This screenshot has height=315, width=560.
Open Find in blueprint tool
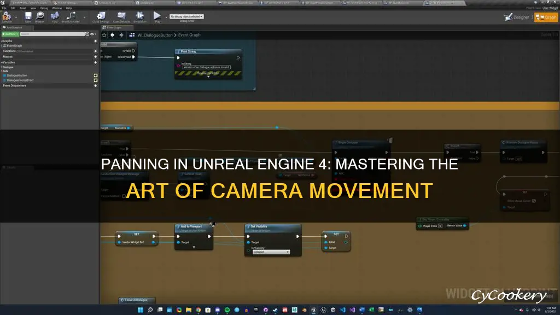click(55, 16)
